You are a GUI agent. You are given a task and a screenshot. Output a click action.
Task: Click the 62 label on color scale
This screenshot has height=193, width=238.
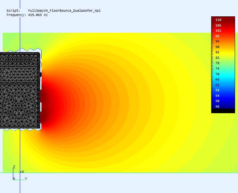(x=217, y=85)
